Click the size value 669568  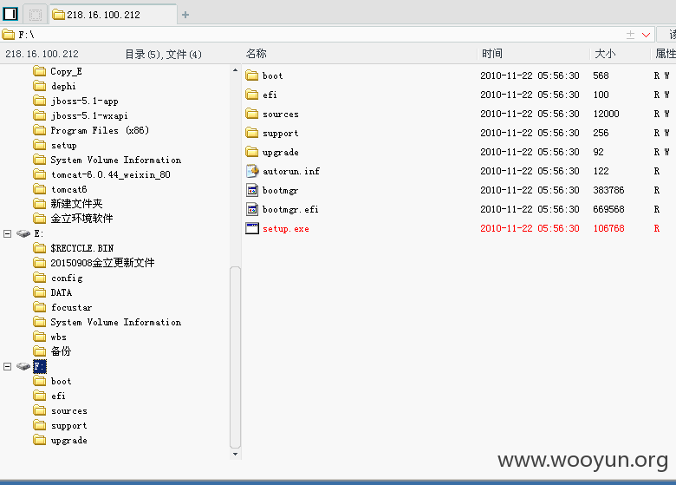coord(608,209)
